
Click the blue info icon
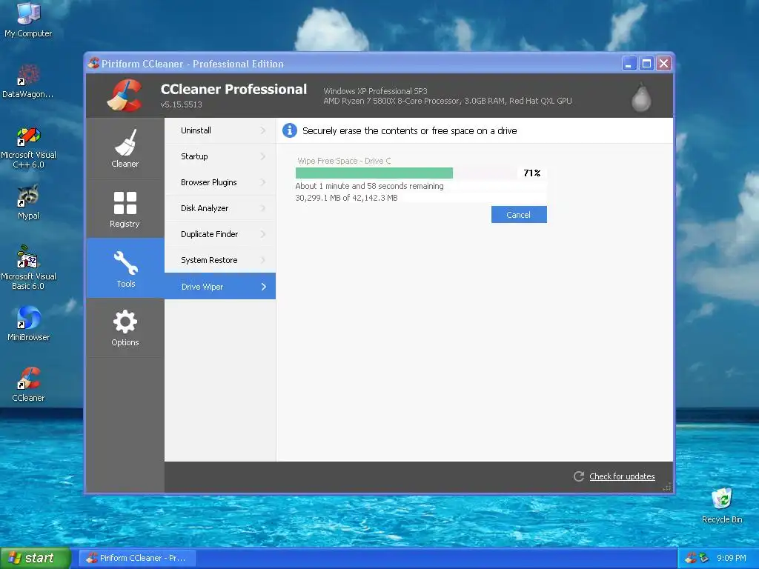[x=290, y=130]
